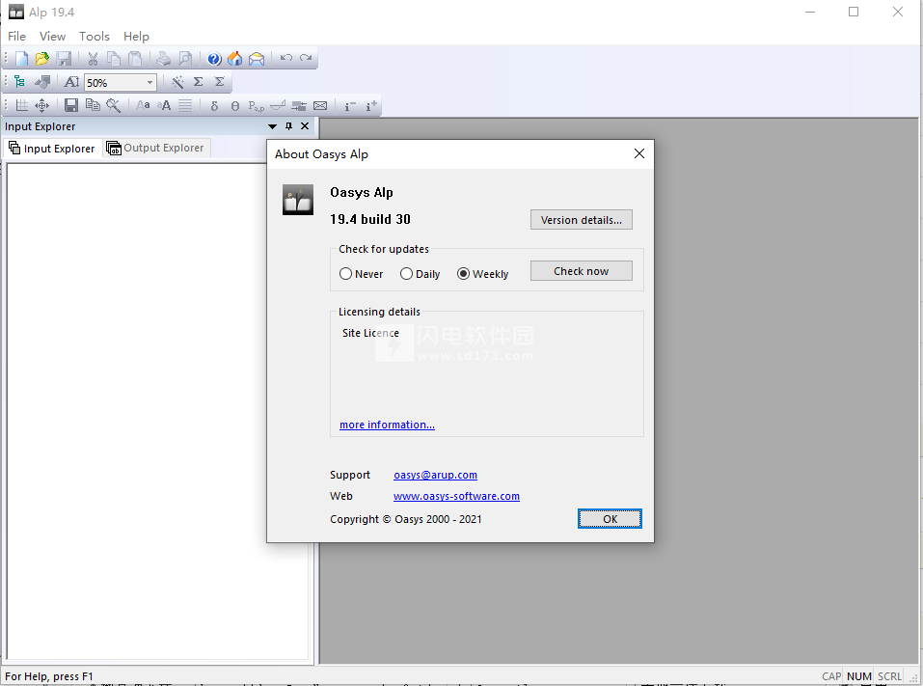This screenshot has height=686, width=923.
Task: Click the Print icon
Action: 163,58
